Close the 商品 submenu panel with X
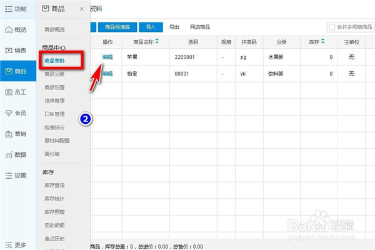Viewport: 375px width, 250px height. point(82,9)
